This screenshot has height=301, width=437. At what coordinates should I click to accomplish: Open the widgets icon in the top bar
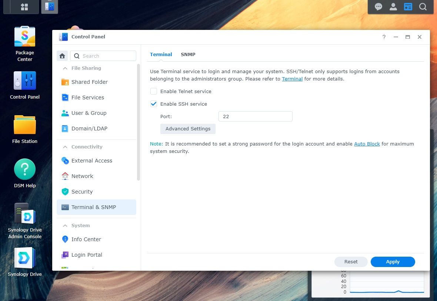[x=408, y=6]
